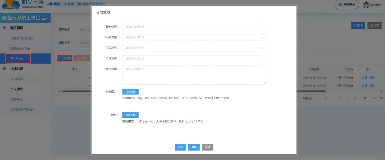This screenshot has width=385, height=160.
Task: Click the 案例标题 input field
Action: click(x=194, y=27)
